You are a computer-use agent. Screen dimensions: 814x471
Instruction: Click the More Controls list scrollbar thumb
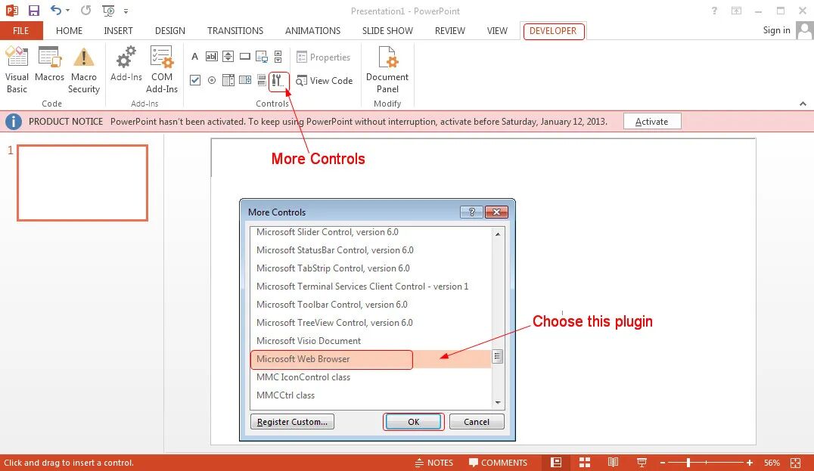pos(497,356)
